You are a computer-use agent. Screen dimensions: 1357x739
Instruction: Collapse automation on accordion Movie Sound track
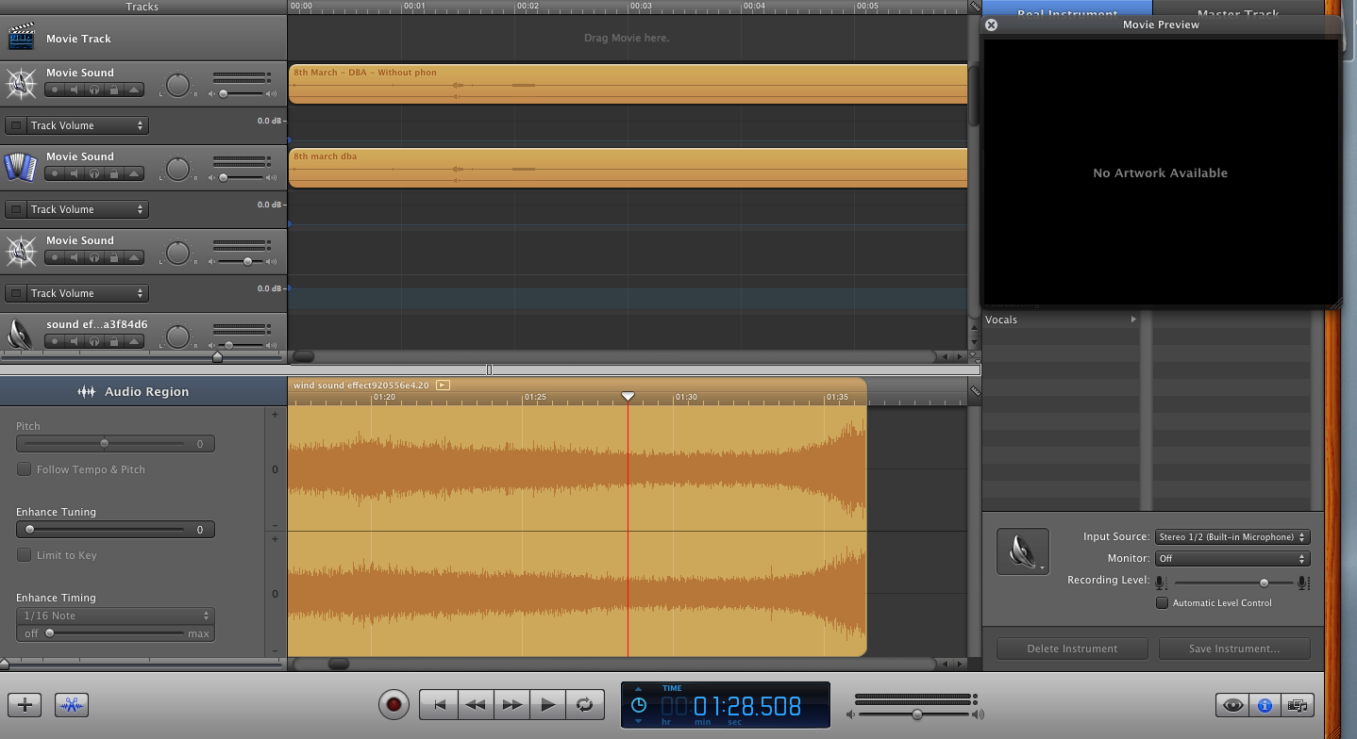tap(134, 173)
